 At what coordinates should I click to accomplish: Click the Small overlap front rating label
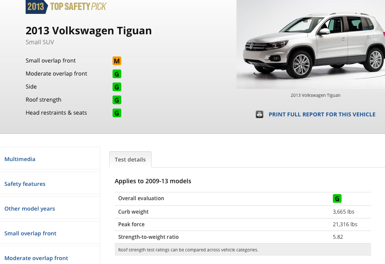tap(50, 61)
